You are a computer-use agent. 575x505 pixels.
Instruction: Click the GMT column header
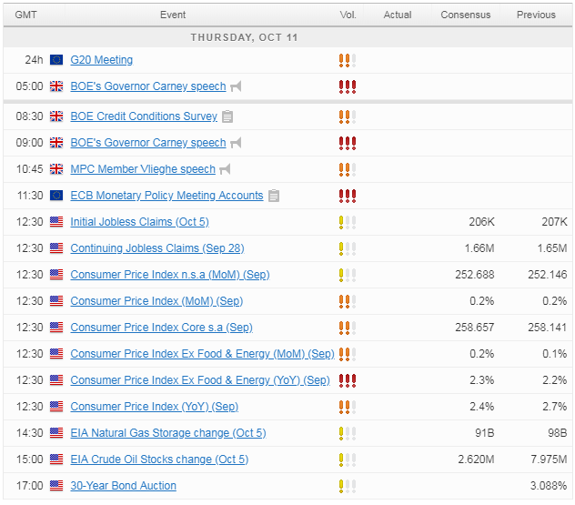click(26, 15)
